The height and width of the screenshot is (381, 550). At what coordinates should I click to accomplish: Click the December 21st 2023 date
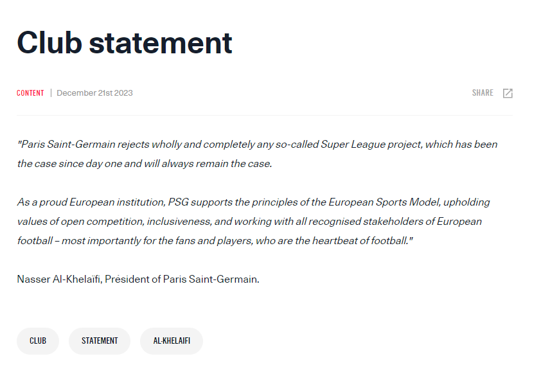pos(94,93)
